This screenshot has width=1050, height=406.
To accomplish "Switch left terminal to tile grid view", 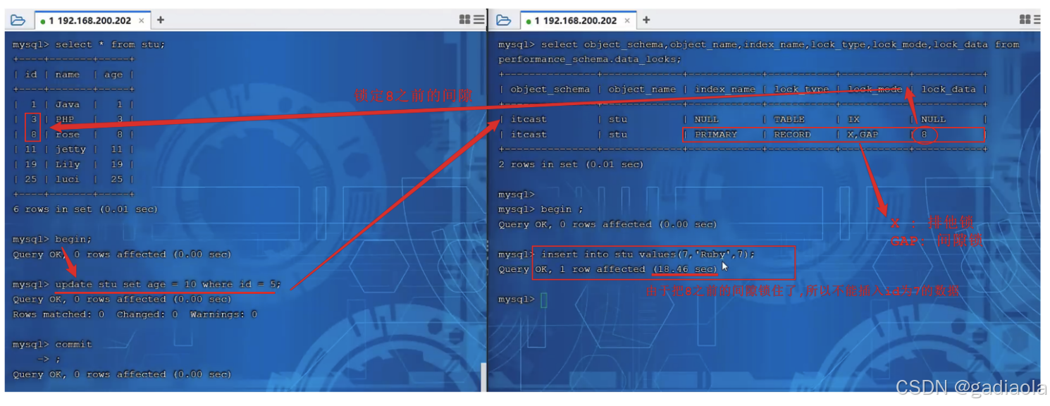I will (465, 20).
